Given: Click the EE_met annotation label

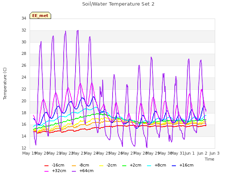Looking at the screenshot, I should click(40, 16).
